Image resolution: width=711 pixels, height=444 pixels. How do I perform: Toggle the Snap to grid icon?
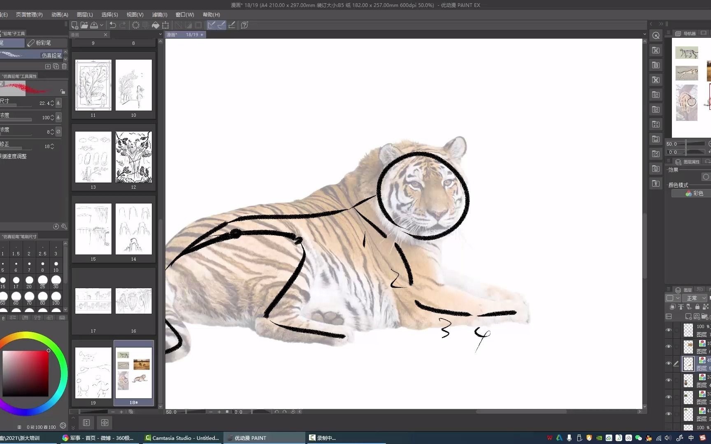pos(232,25)
